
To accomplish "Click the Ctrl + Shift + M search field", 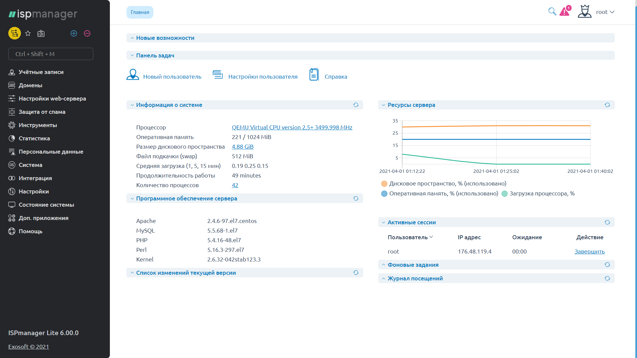I will 51,54.
